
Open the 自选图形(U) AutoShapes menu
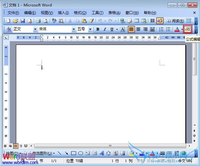(43, 153)
